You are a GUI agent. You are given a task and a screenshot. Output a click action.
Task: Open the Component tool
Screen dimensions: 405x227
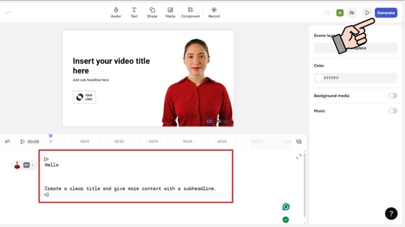(190, 13)
